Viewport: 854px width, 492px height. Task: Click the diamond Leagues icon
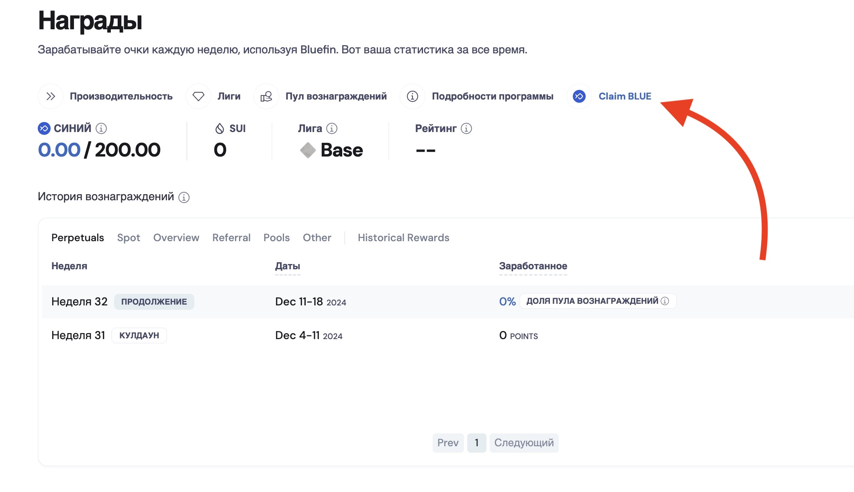198,96
